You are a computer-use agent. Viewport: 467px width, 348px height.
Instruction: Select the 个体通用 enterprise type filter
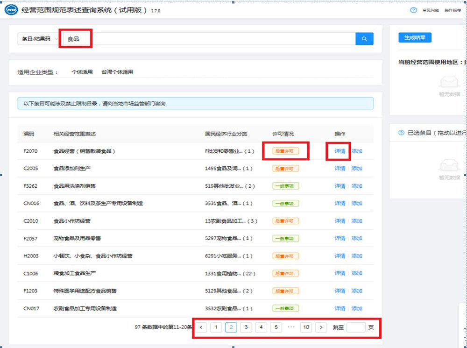[82, 72]
